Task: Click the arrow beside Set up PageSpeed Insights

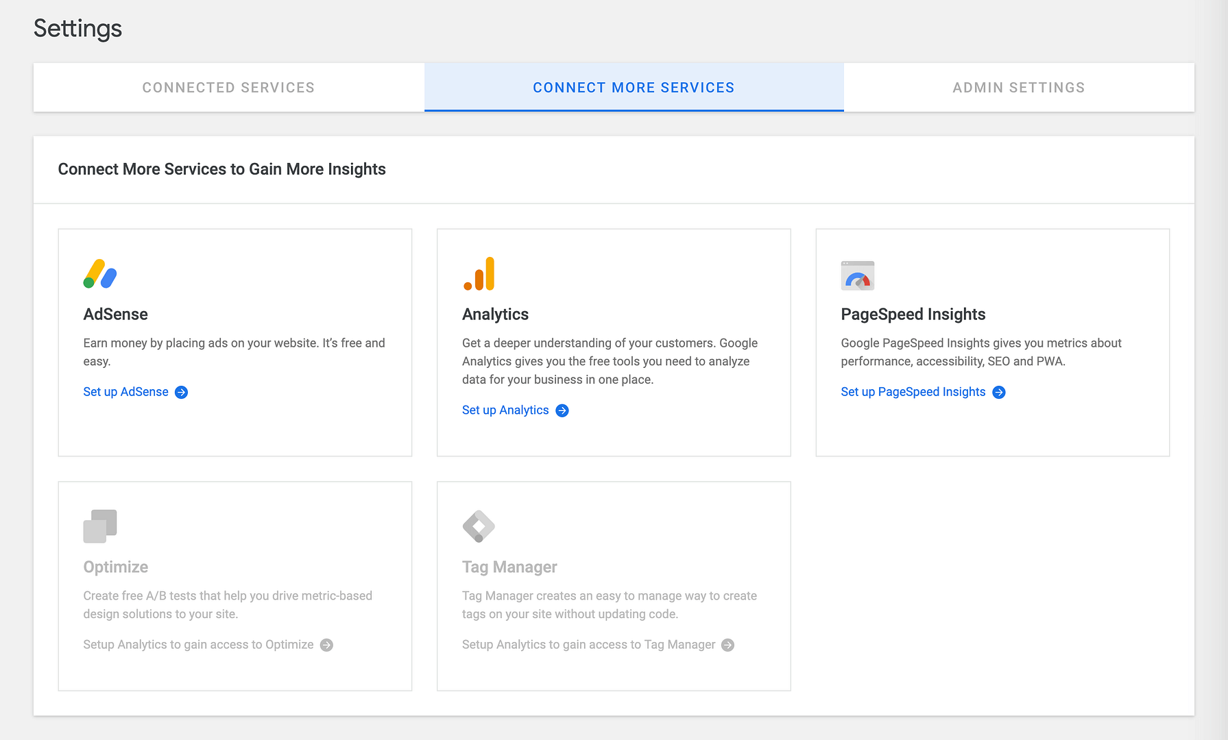Action: click(x=999, y=392)
